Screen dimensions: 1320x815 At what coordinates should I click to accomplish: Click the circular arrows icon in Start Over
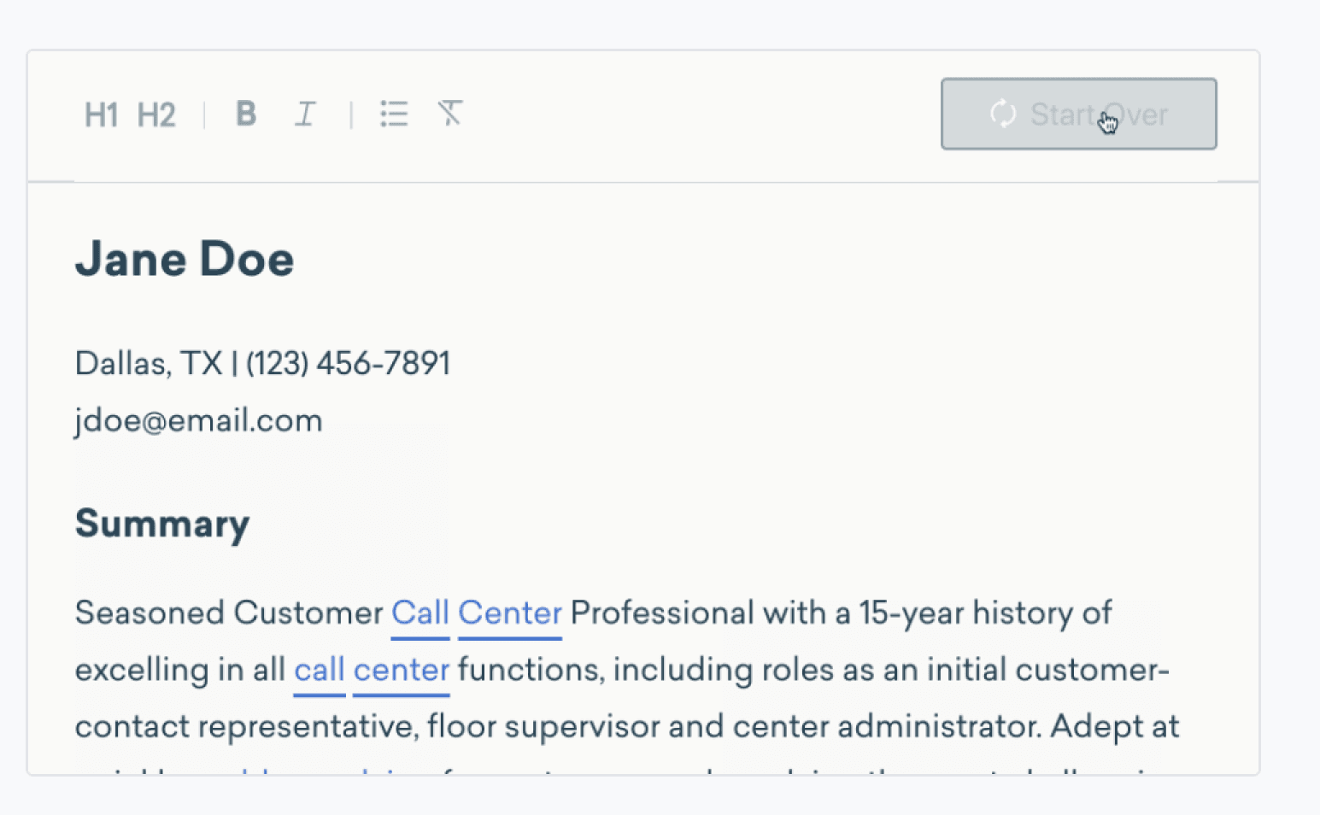pos(1003,114)
